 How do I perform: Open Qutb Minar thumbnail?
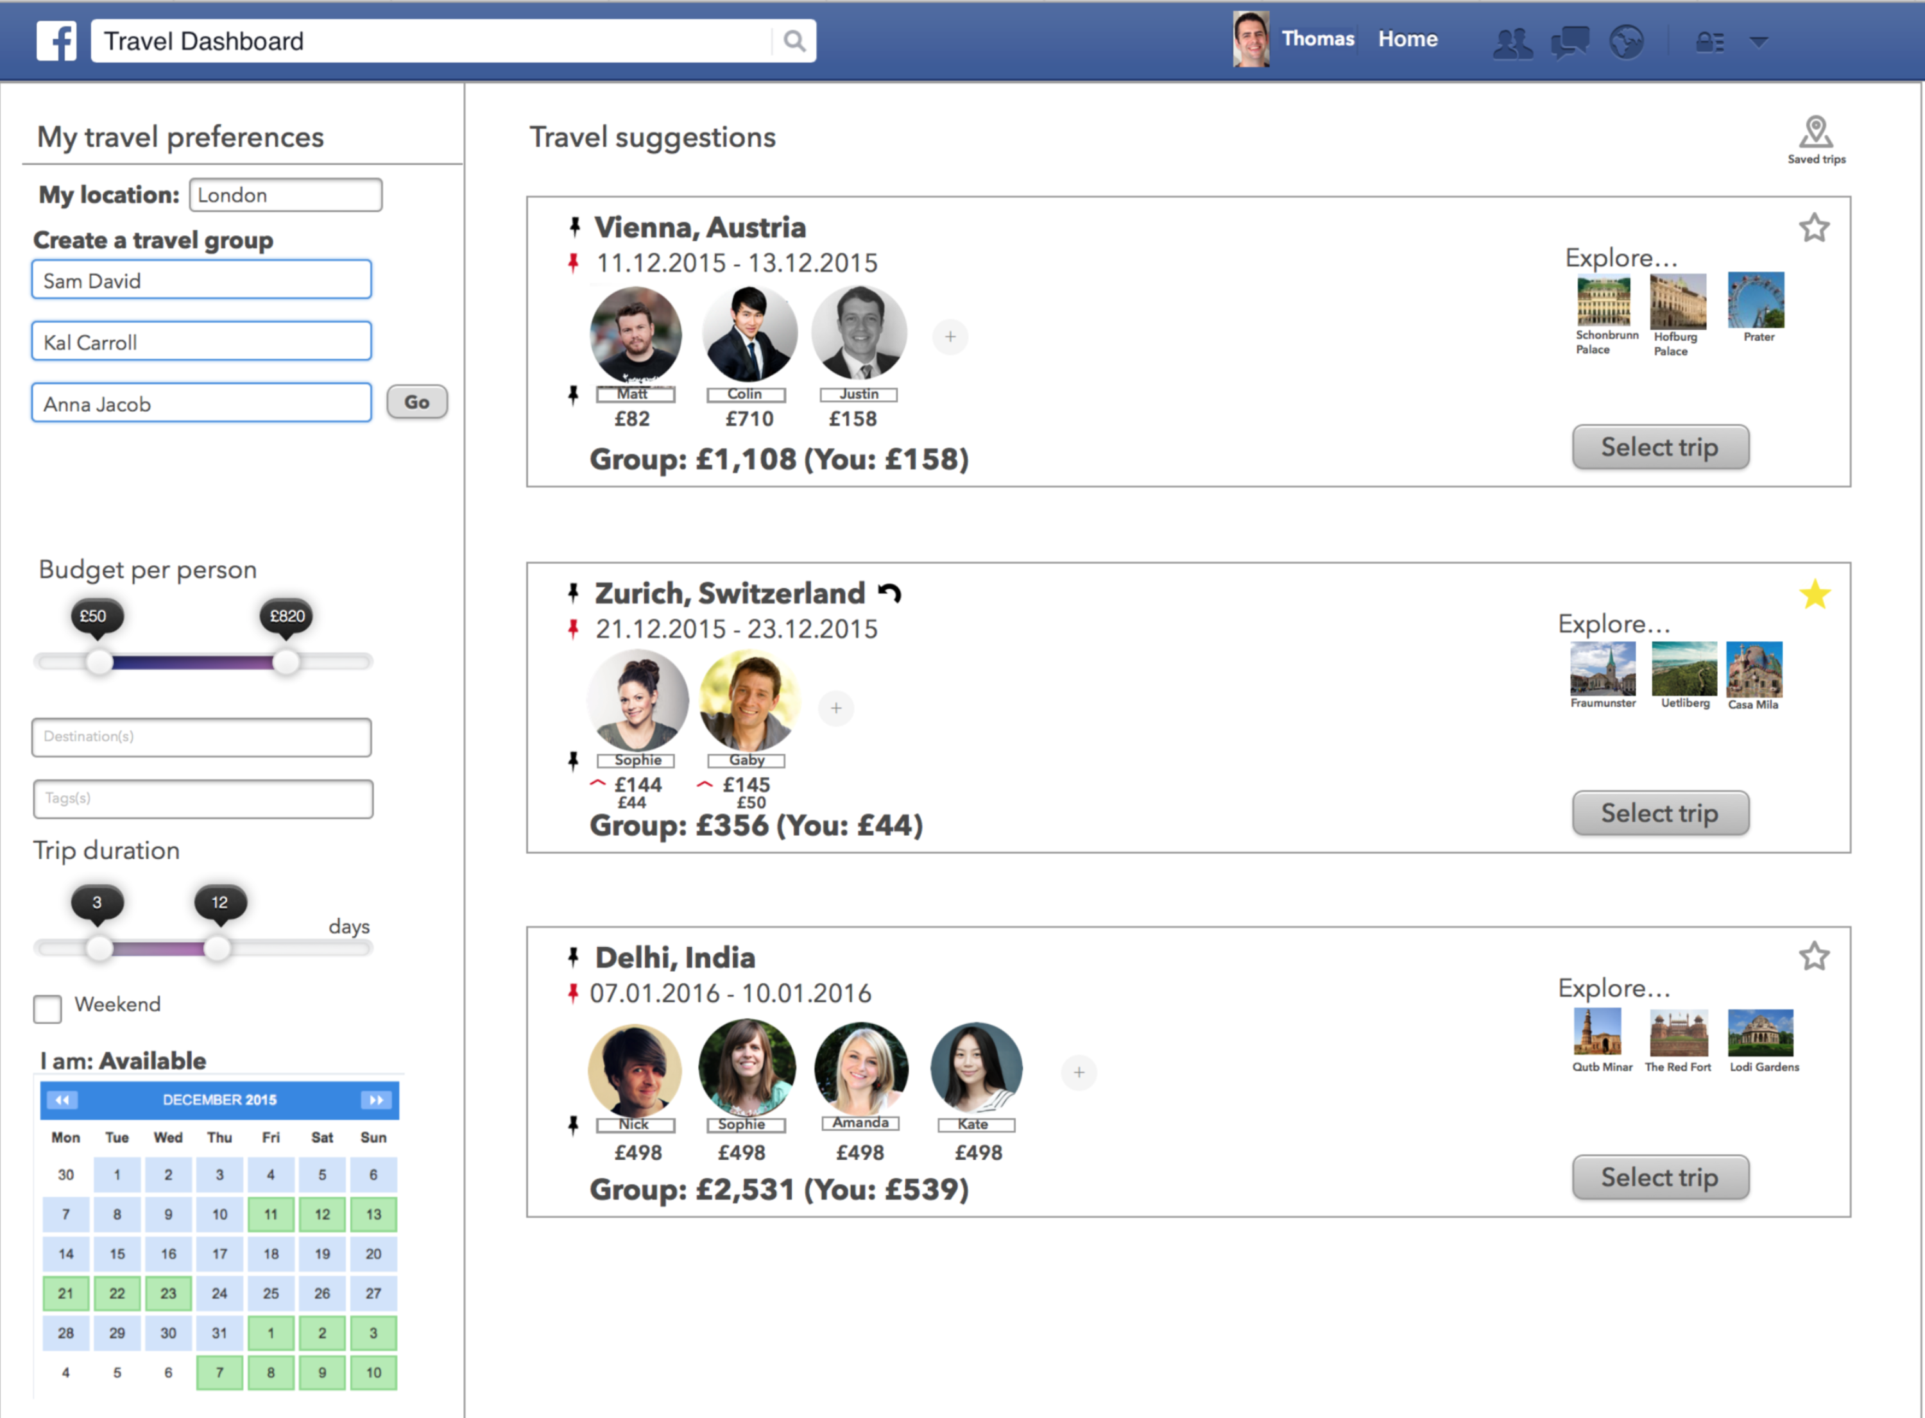(1597, 1032)
